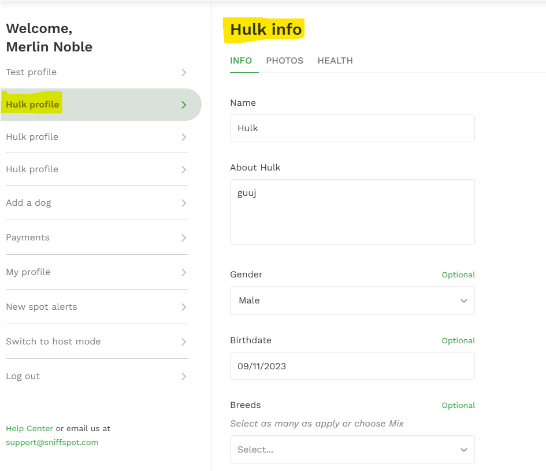Click the Breeds dropdown arrow

464,450
